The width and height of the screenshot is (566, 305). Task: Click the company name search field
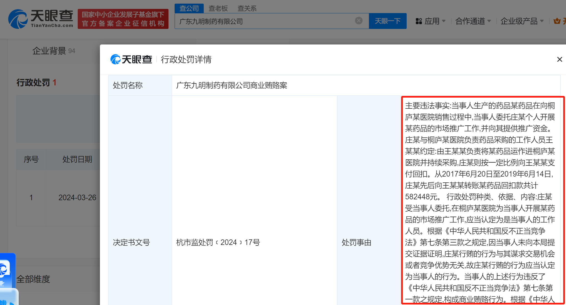tap(264, 21)
